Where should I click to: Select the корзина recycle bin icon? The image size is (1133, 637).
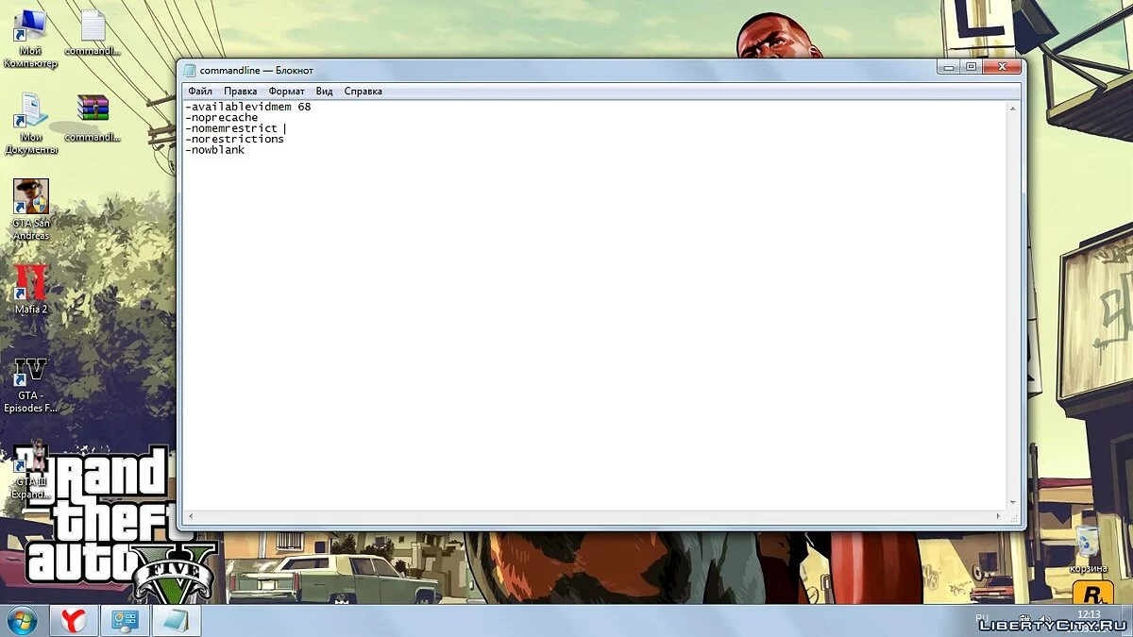pos(1088,550)
